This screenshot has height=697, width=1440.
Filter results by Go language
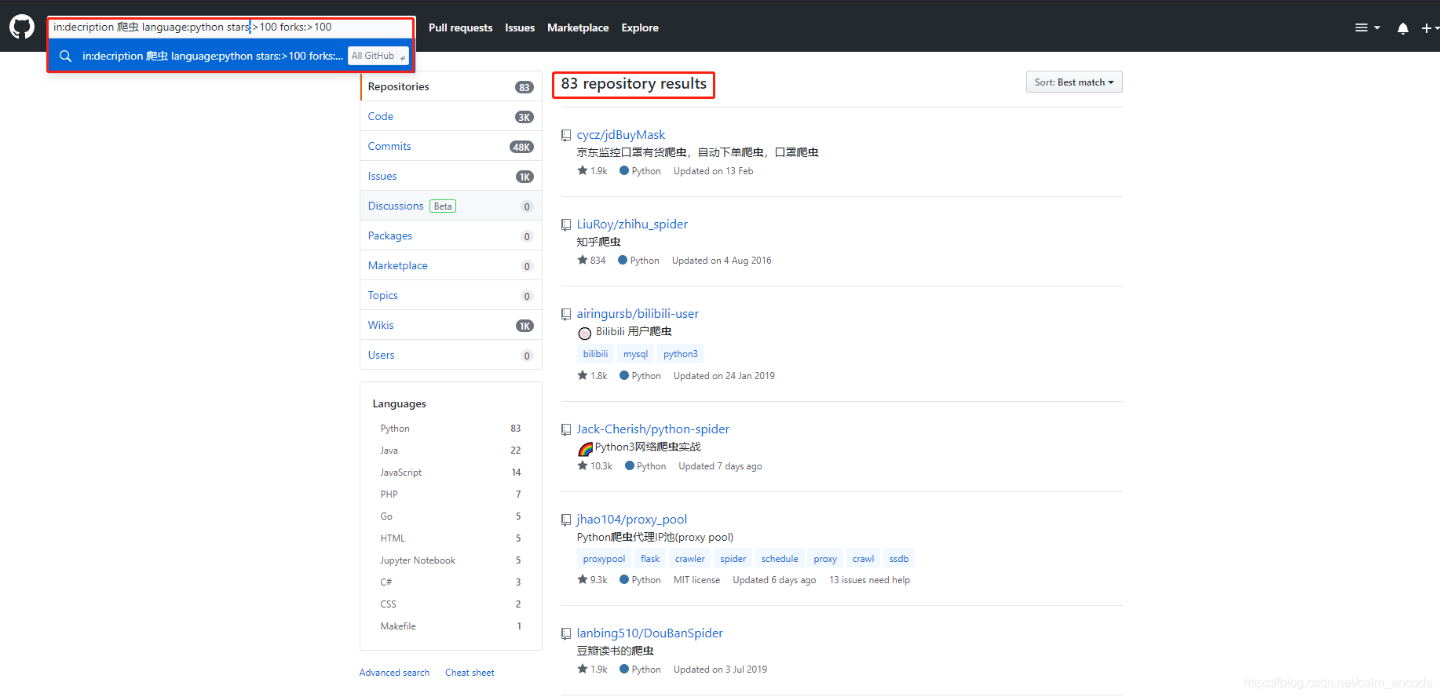tap(451, 516)
